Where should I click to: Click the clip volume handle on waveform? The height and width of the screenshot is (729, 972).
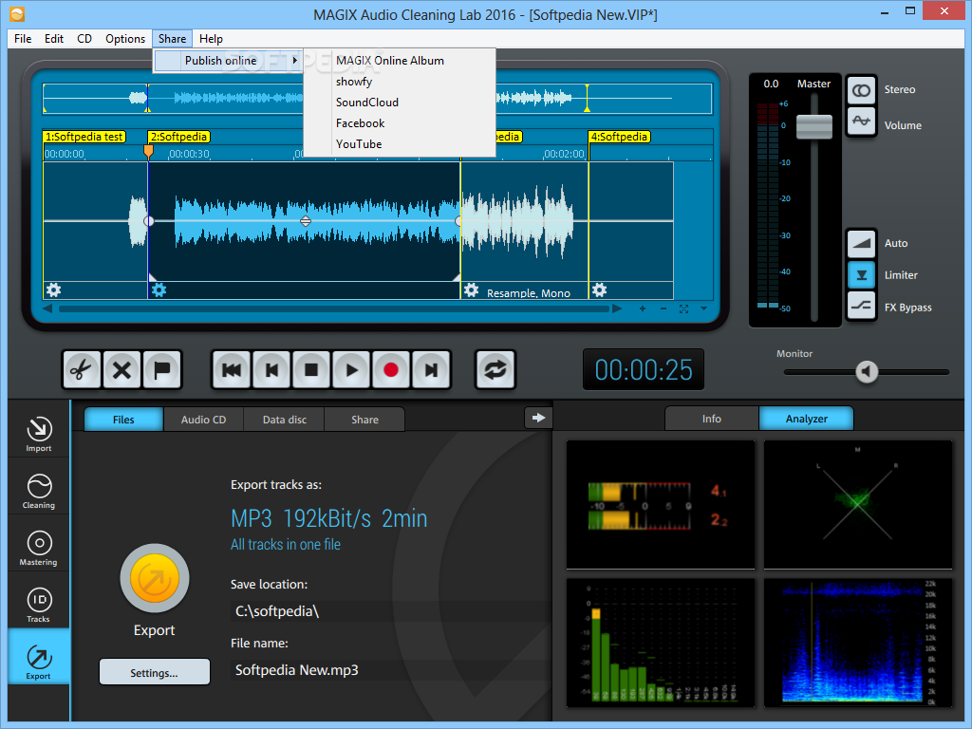coord(306,221)
